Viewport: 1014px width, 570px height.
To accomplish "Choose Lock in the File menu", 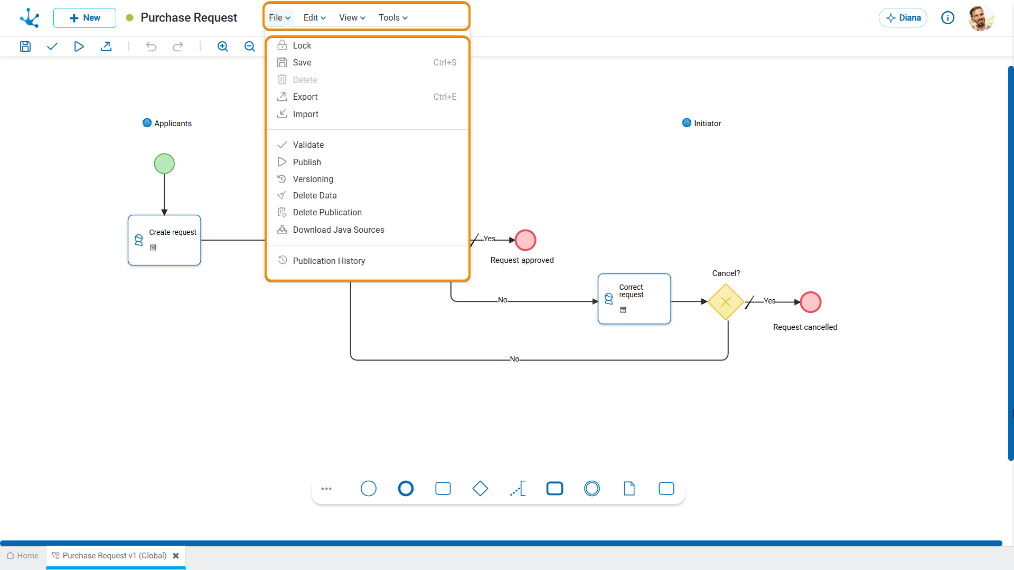I will (367, 45).
